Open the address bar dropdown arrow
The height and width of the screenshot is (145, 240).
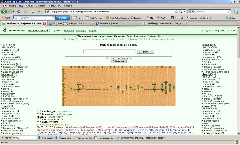coord(184,11)
